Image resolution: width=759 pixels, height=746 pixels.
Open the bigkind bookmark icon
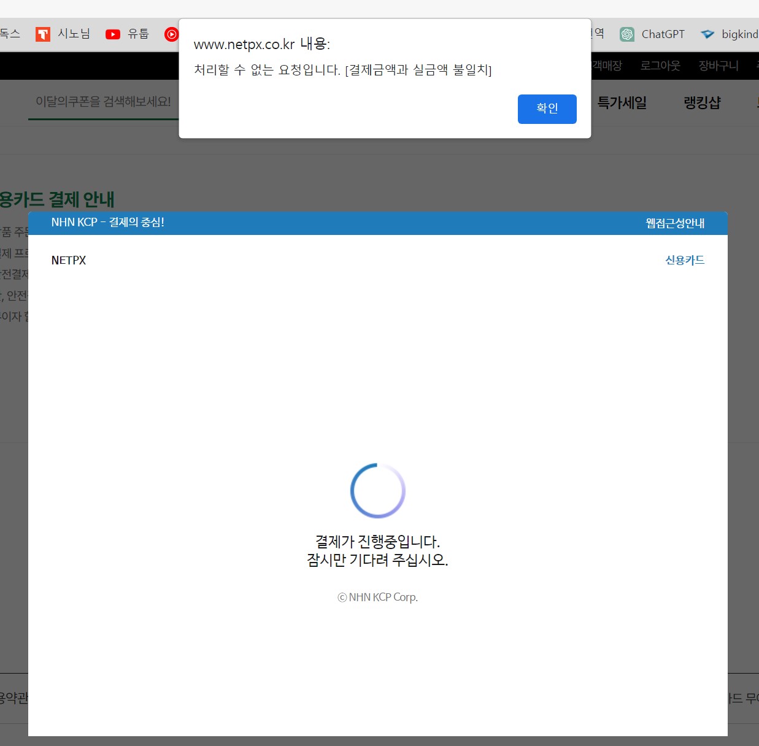pyautogui.click(x=707, y=34)
